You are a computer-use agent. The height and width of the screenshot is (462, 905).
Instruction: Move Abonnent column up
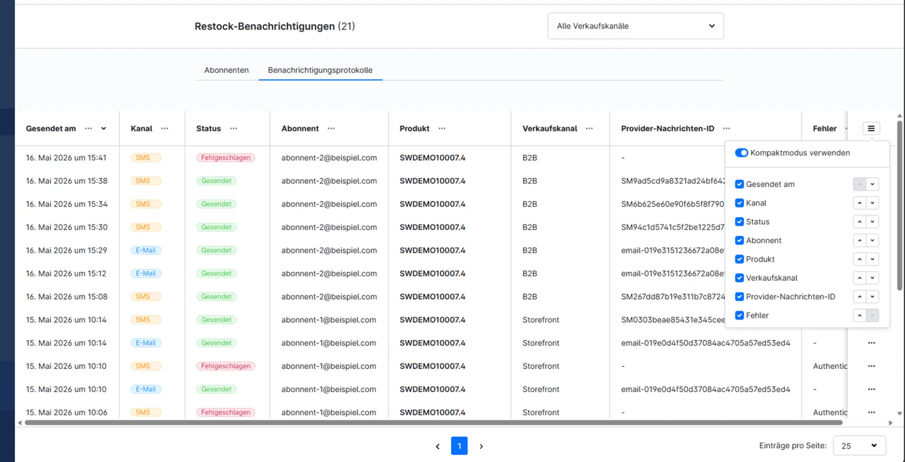point(859,241)
